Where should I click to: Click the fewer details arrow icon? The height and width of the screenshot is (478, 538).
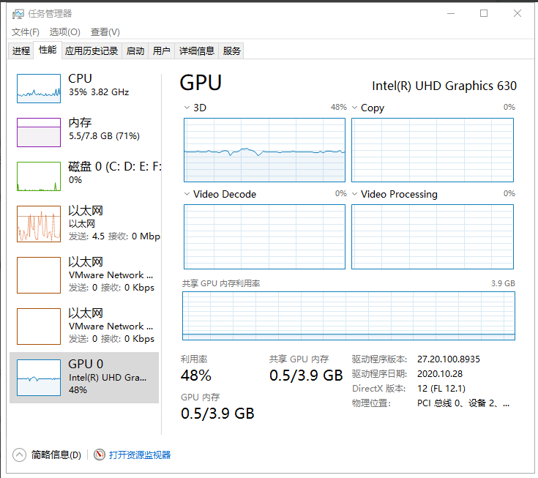click(x=19, y=455)
